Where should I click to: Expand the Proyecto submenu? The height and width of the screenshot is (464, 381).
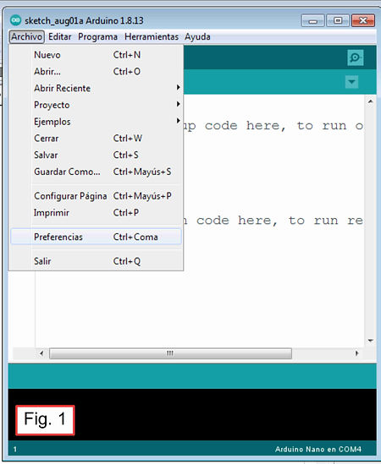click(x=96, y=105)
